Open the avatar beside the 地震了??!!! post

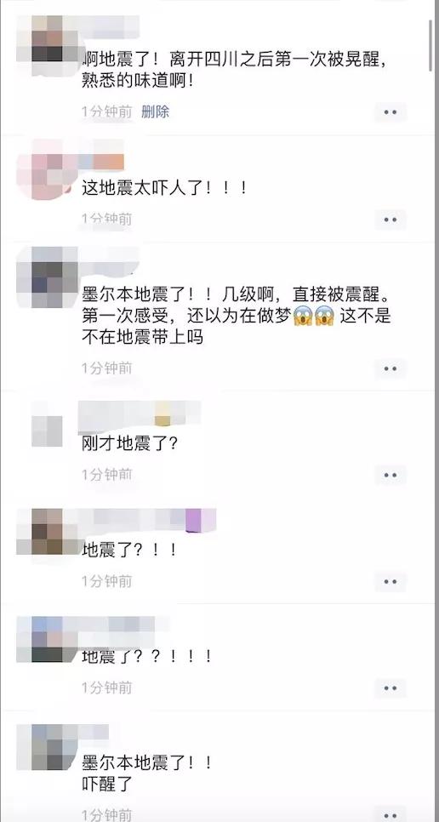(x=47, y=640)
